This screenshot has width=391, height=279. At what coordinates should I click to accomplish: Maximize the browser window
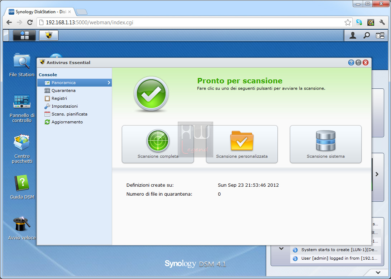(x=368, y=4)
